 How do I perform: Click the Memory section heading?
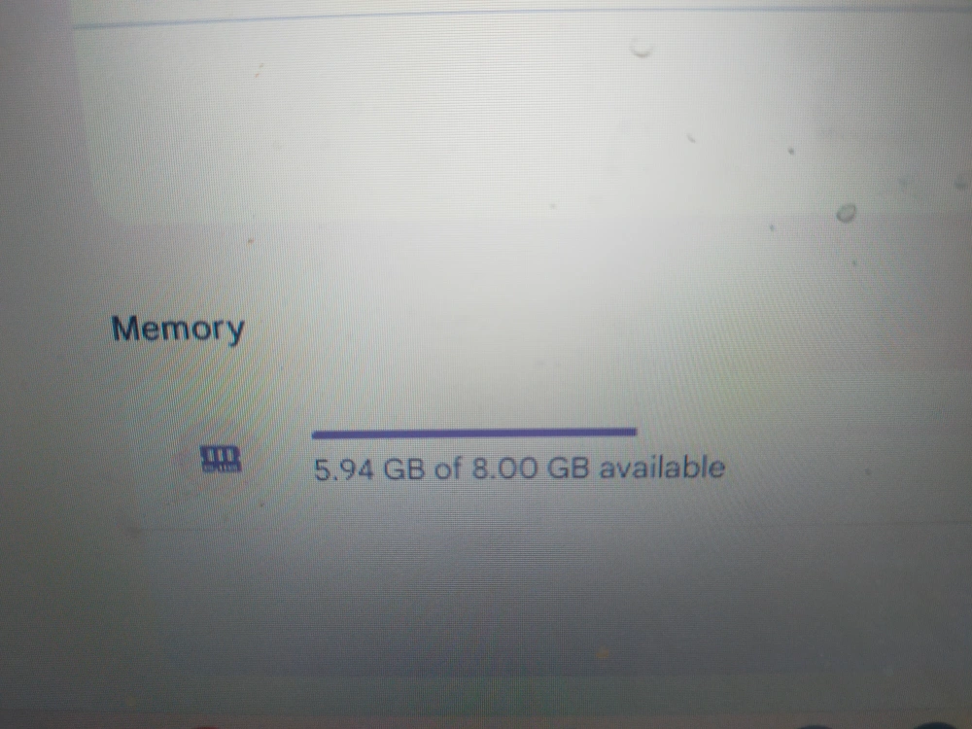click(178, 329)
